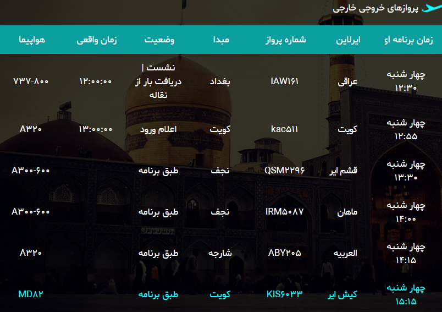Select flight number IAW161
Screen dimensions: 442x312
(284, 81)
